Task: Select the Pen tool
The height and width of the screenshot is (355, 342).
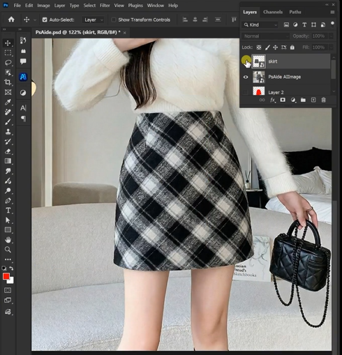Action: [8, 201]
